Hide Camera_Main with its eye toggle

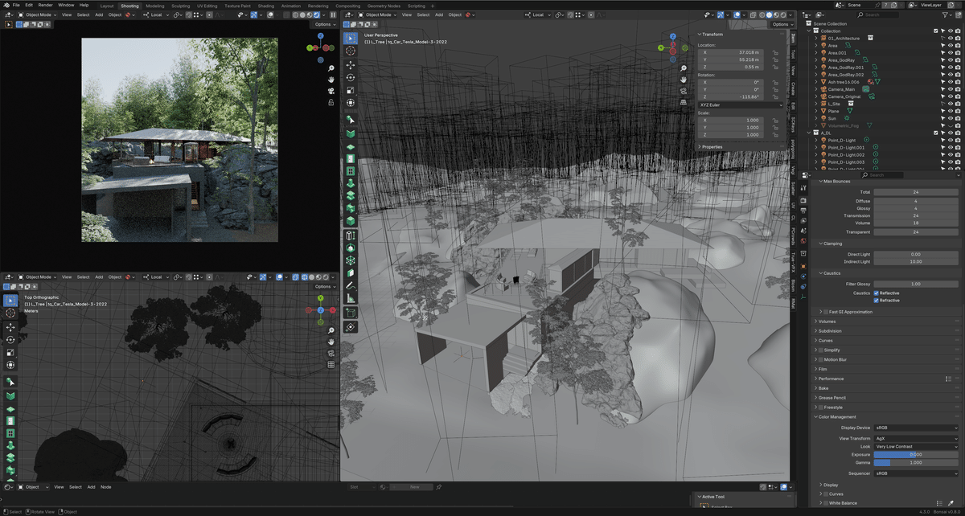950,89
